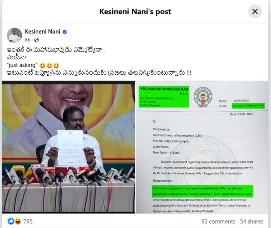The width and height of the screenshot is (271, 228).
Task: Open the Kesineni Nani profile name link
Action: [x=43, y=32]
